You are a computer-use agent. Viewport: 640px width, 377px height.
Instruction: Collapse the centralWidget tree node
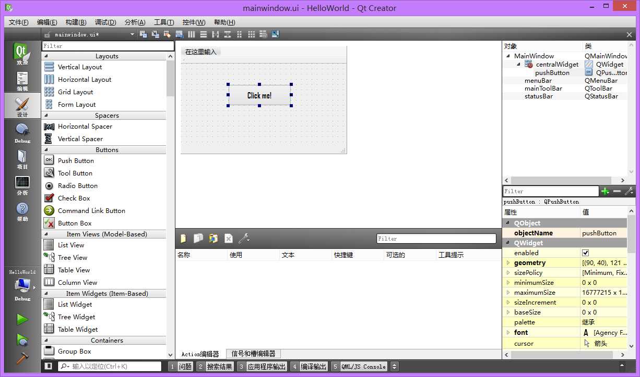click(519, 64)
